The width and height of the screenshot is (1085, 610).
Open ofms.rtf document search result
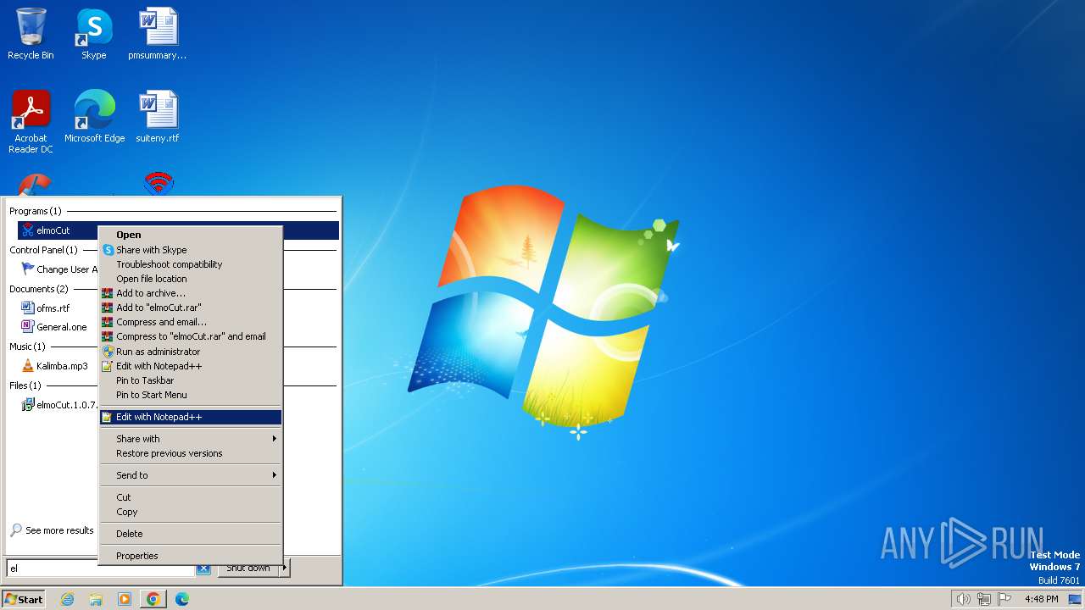pos(46,308)
